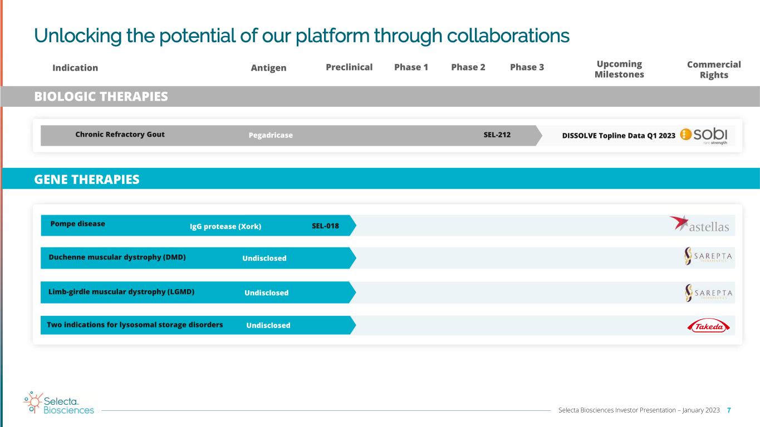
Task: Click the Antigen column header
Action: [268, 68]
